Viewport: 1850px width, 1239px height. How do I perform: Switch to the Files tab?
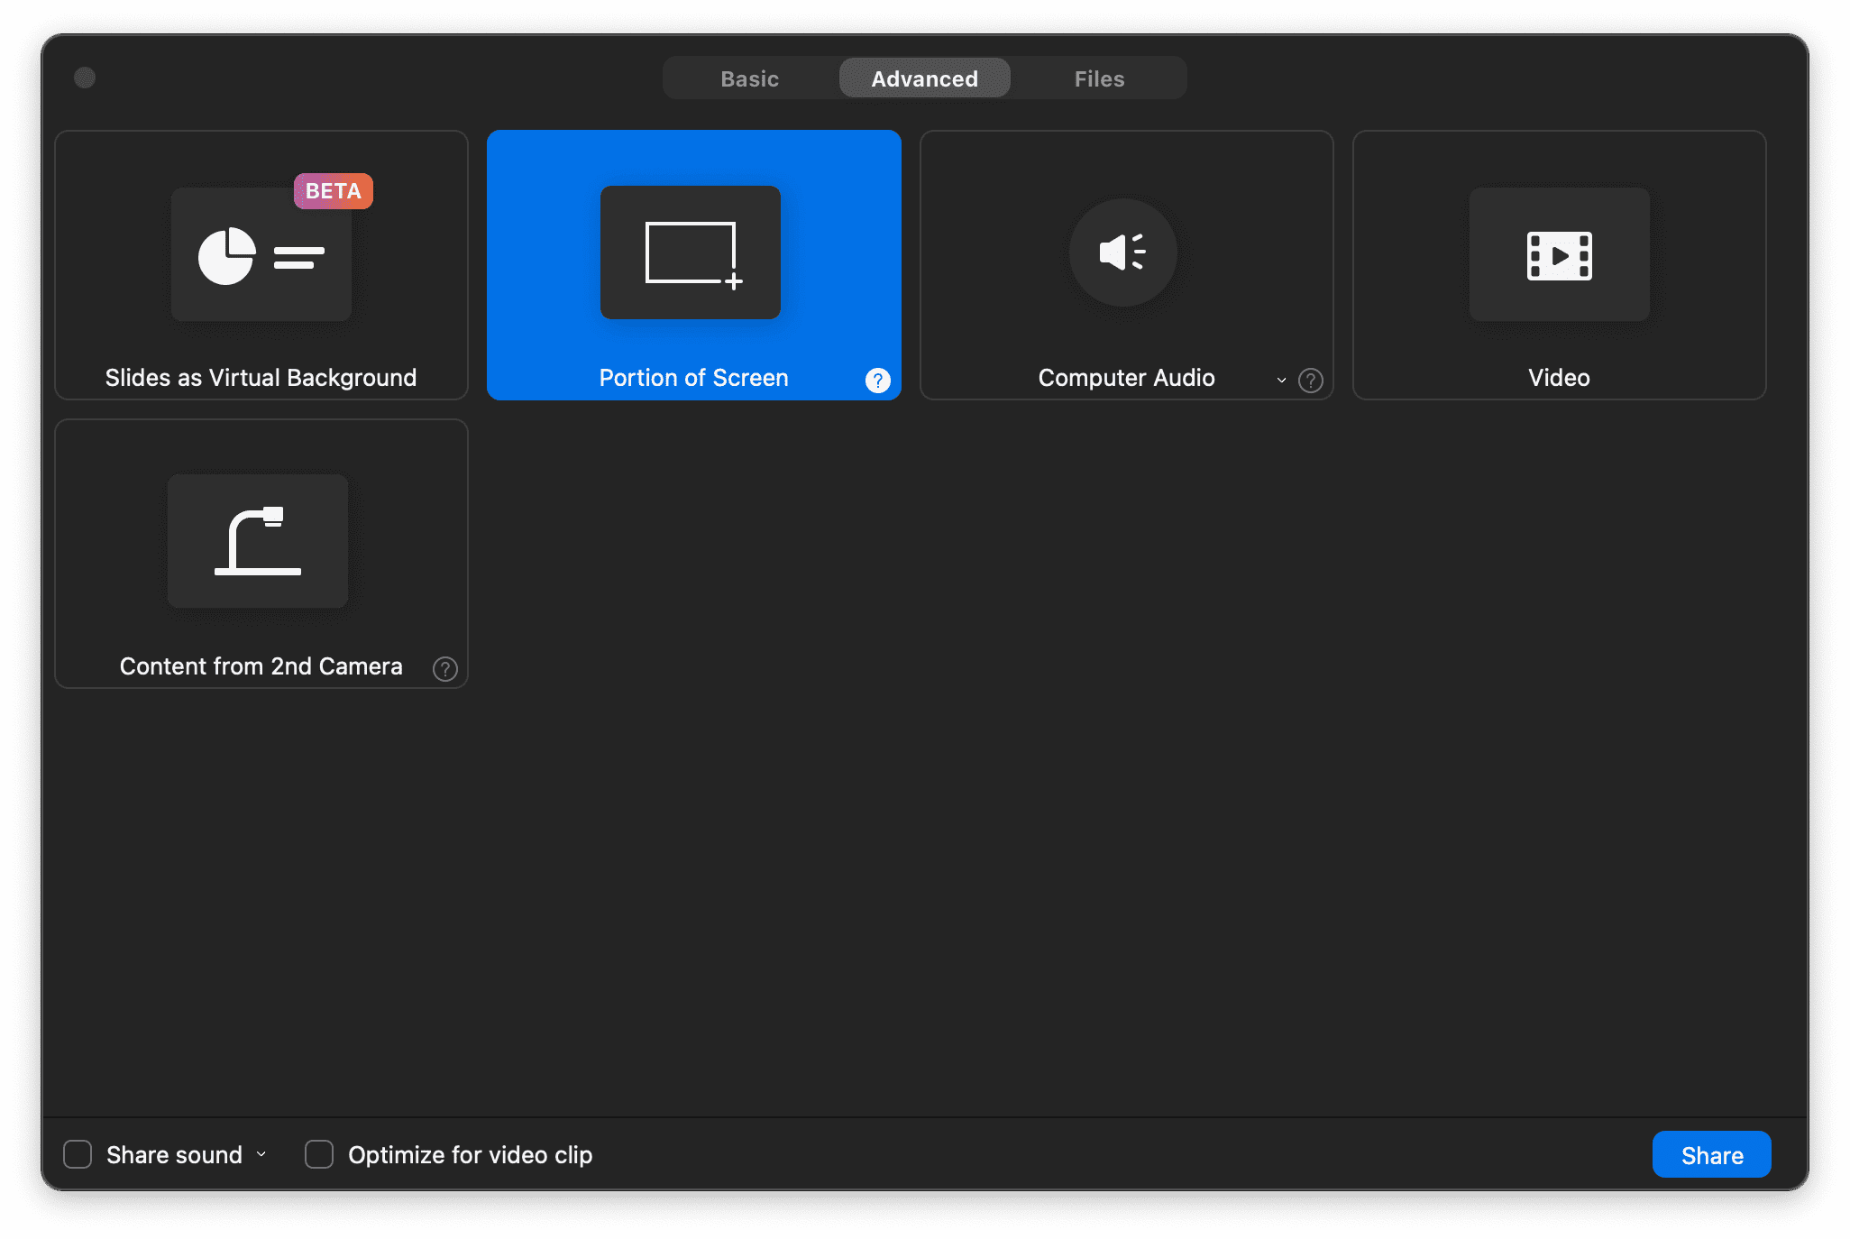tap(1100, 78)
